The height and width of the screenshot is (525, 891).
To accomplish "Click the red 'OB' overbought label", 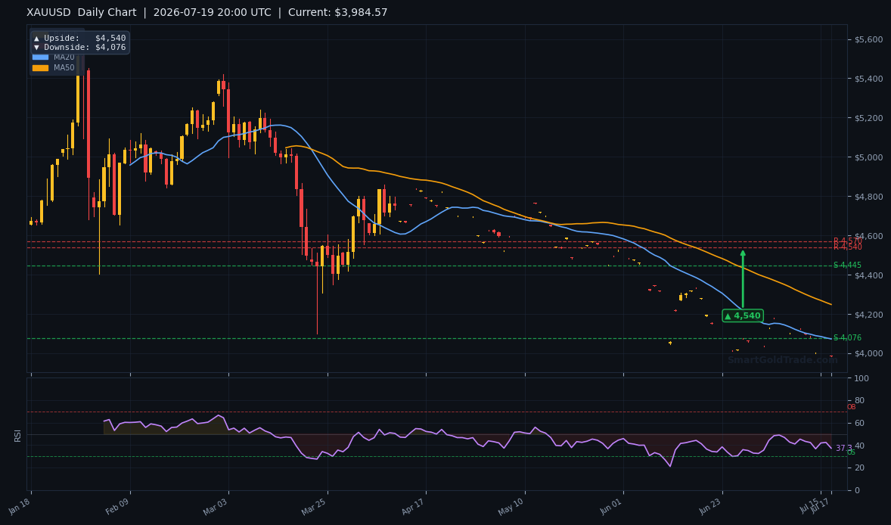I will point(851,408).
